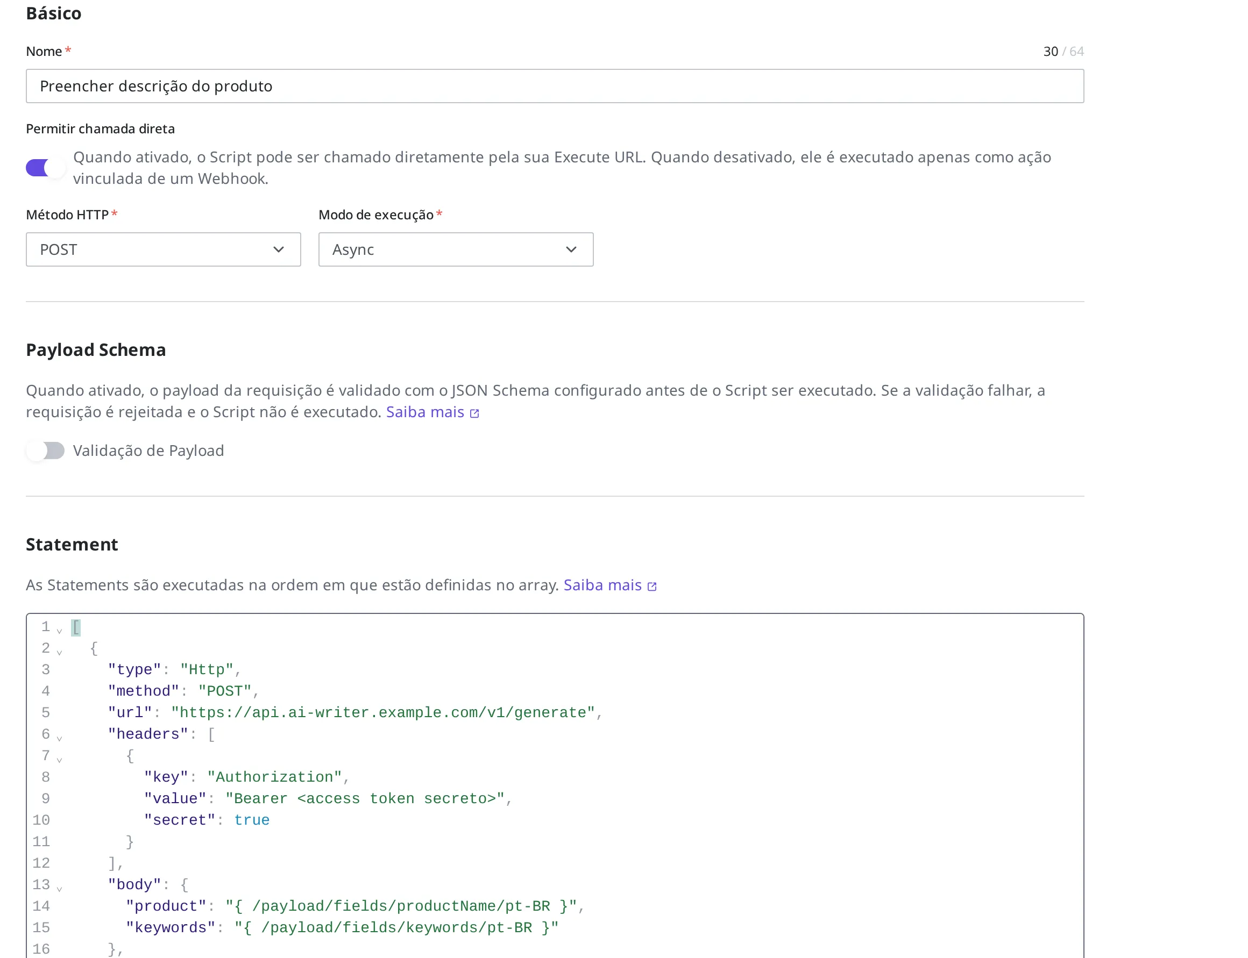
Task: Click the Async dropdown chevron
Action: click(571, 249)
